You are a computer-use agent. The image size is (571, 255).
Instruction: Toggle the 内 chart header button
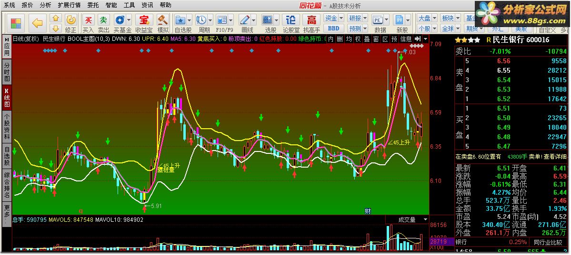331,38
